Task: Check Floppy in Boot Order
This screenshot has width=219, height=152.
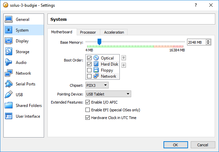Action: tap(89, 70)
